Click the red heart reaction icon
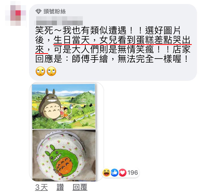The image size is (207, 193). pos(123,173)
